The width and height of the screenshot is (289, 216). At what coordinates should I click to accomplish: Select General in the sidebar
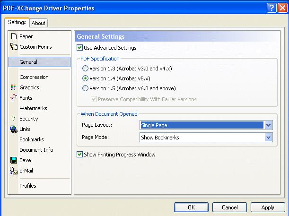pyautogui.click(x=39, y=62)
